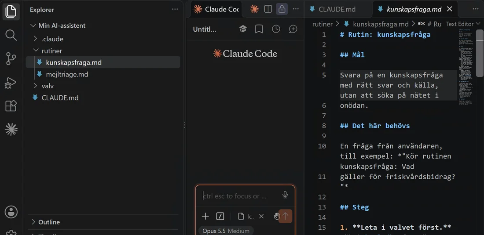Open the Search view in activity bar

(11, 35)
